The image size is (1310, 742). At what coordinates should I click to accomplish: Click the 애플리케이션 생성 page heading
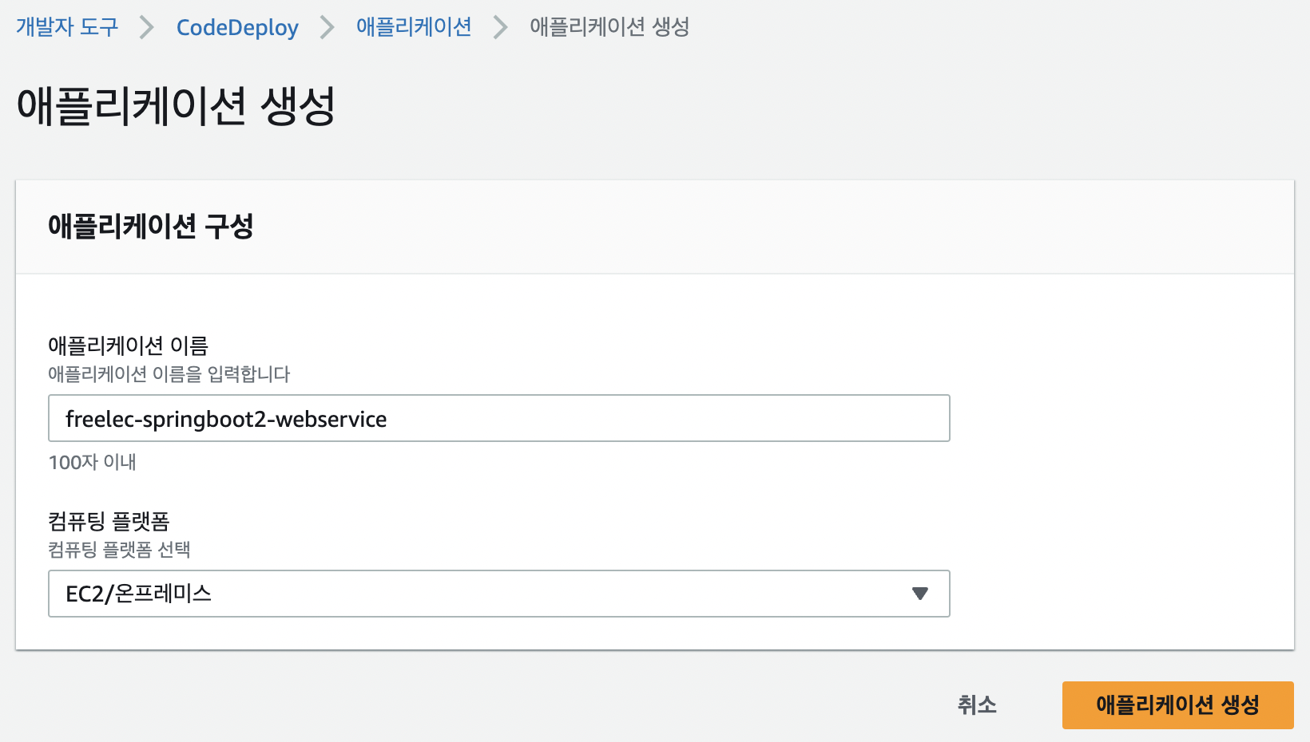point(176,106)
